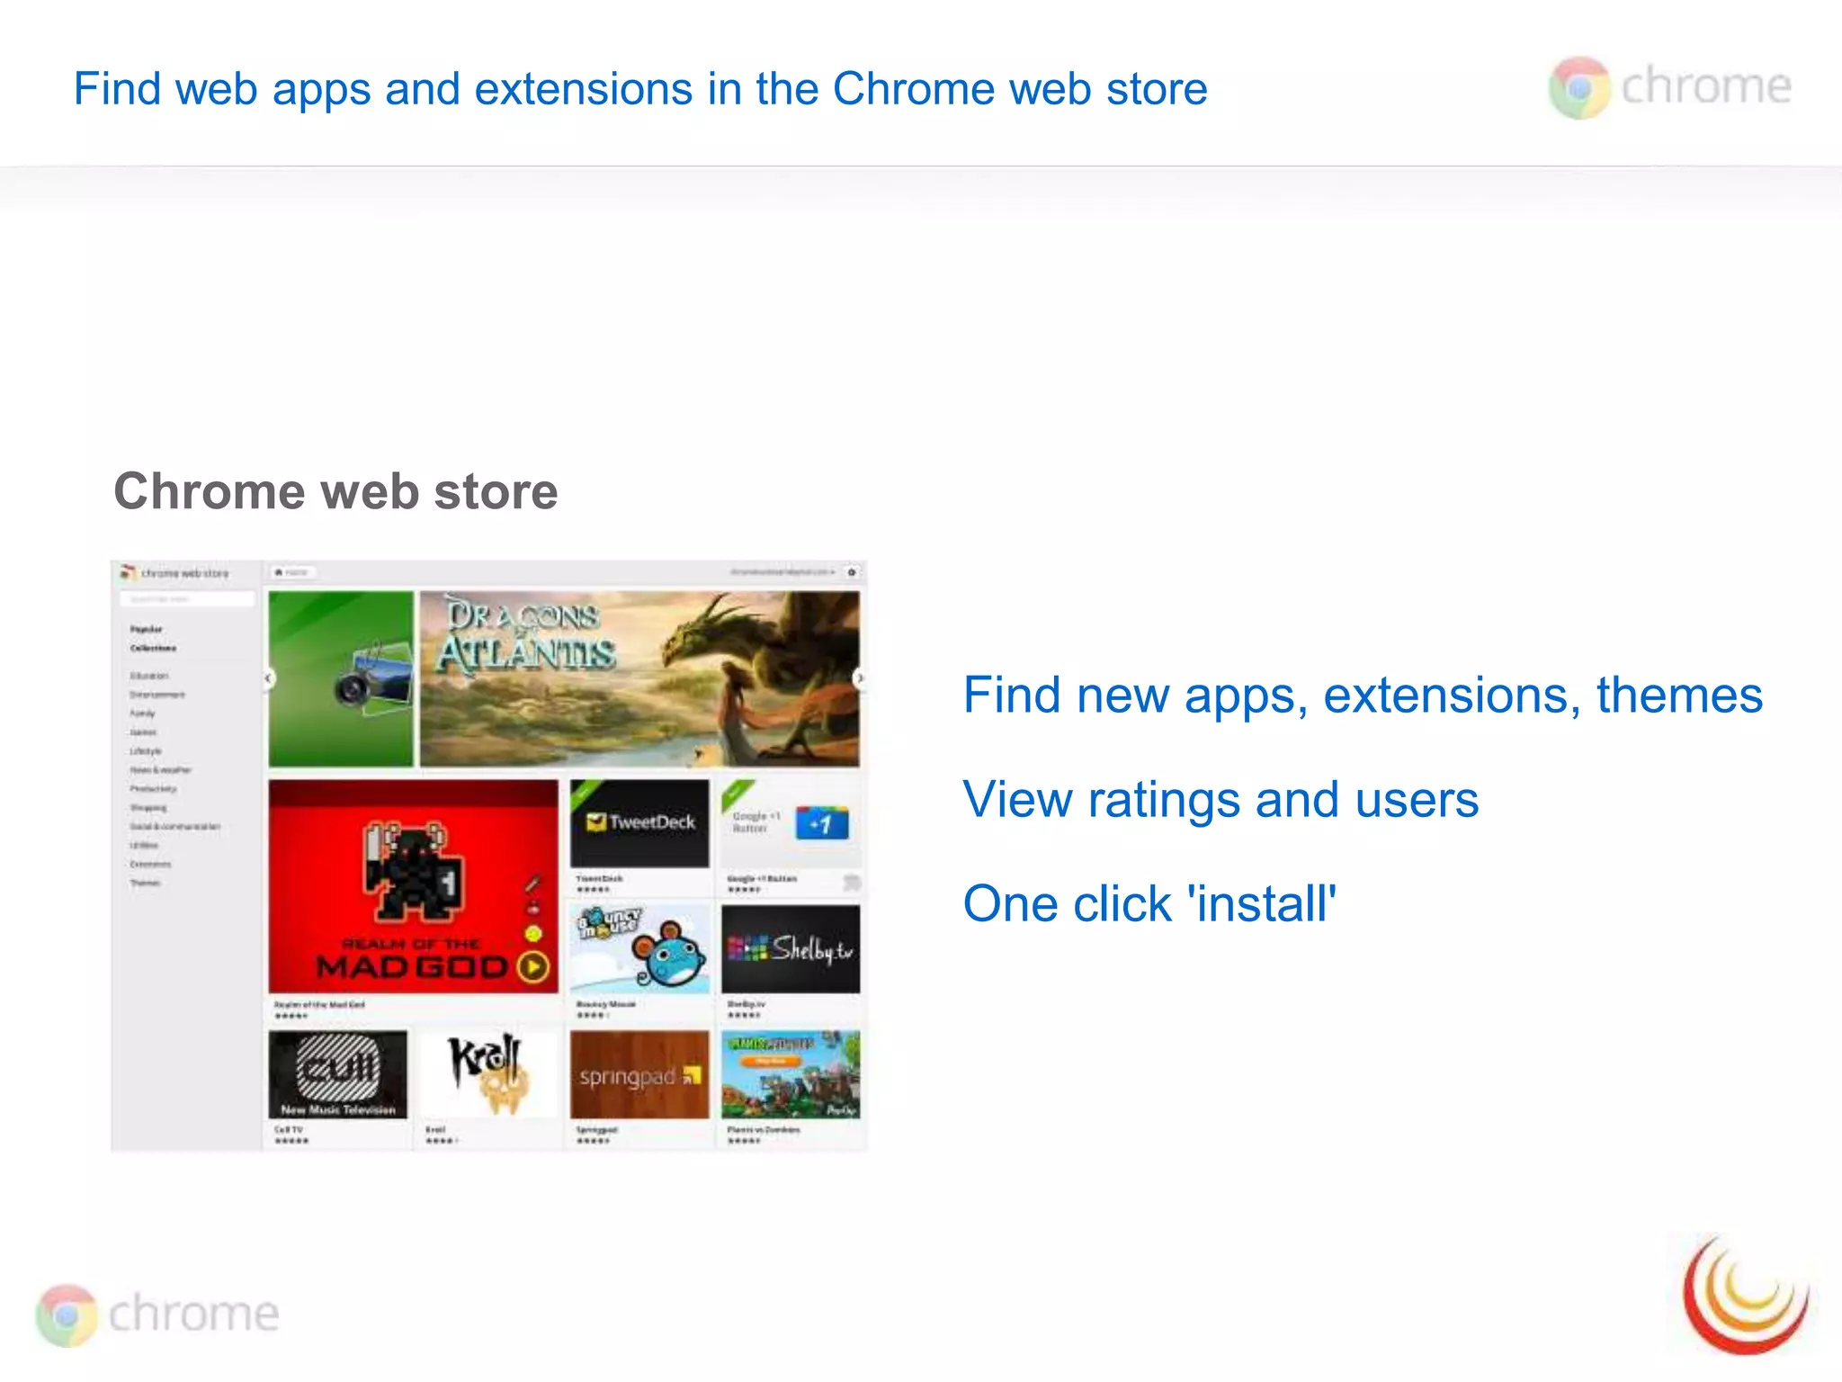This screenshot has width=1842, height=1382.
Task: Click the store search field
Action: (x=187, y=598)
